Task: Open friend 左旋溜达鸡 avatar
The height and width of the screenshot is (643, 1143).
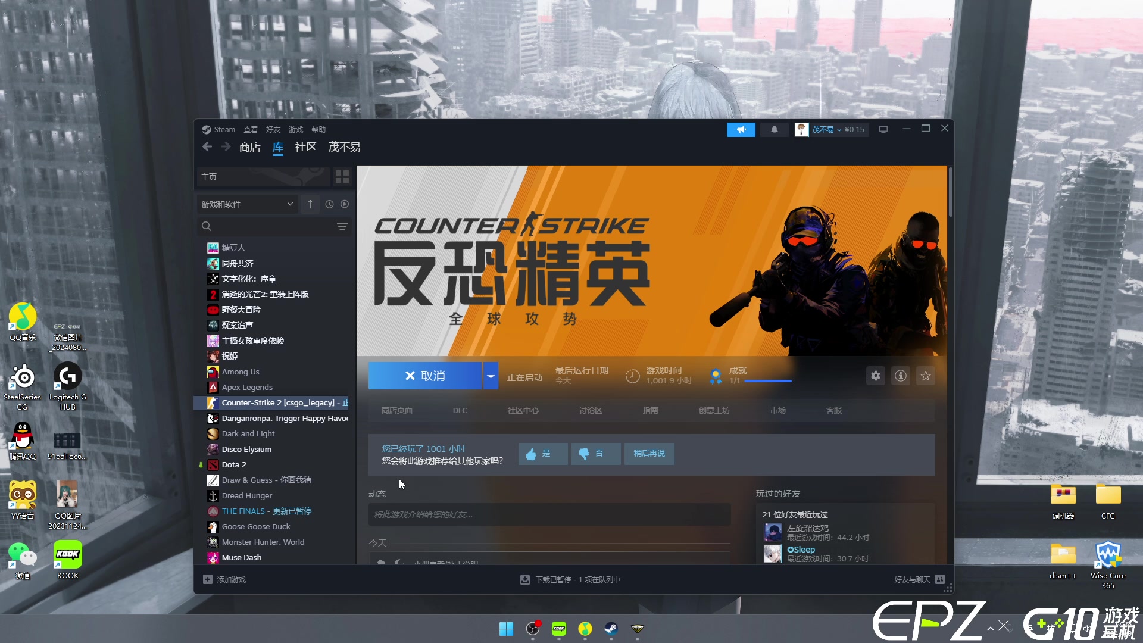Action: pyautogui.click(x=773, y=532)
